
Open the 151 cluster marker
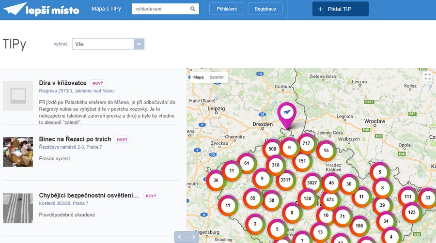pos(302,161)
